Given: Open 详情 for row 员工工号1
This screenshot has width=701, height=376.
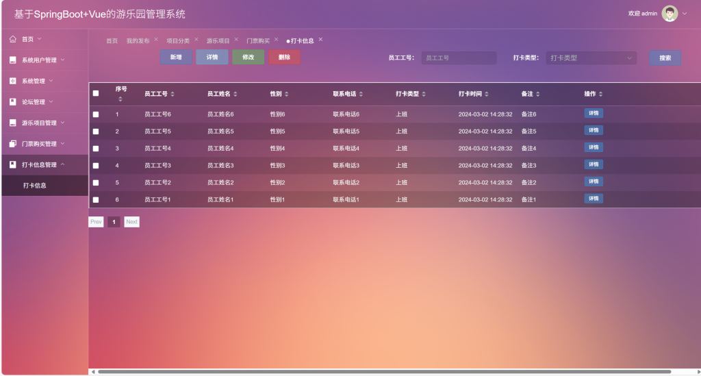Looking at the screenshot, I should tap(594, 199).
